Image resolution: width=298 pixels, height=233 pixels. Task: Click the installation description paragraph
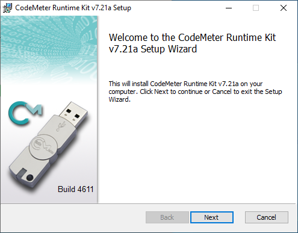195,92
